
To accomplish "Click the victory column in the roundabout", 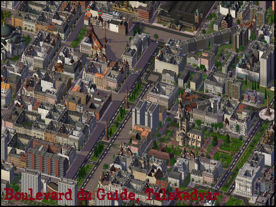I will pyautogui.click(x=268, y=108).
